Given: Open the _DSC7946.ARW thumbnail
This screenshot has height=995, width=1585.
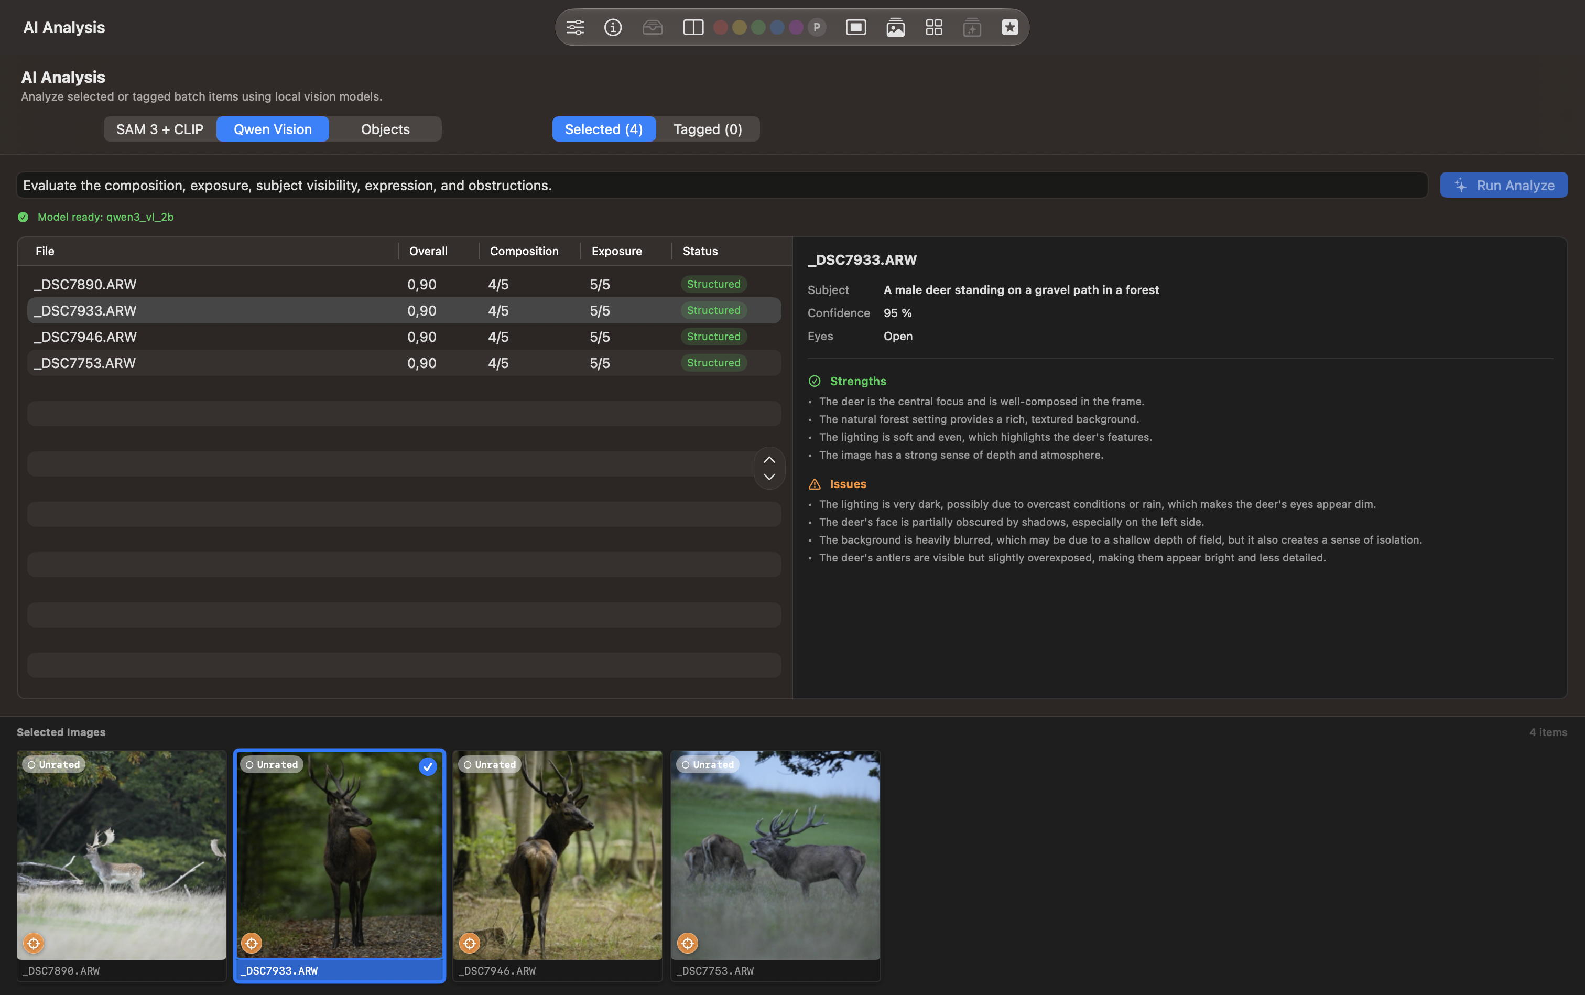Looking at the screenshot, I should coord(557,855).
